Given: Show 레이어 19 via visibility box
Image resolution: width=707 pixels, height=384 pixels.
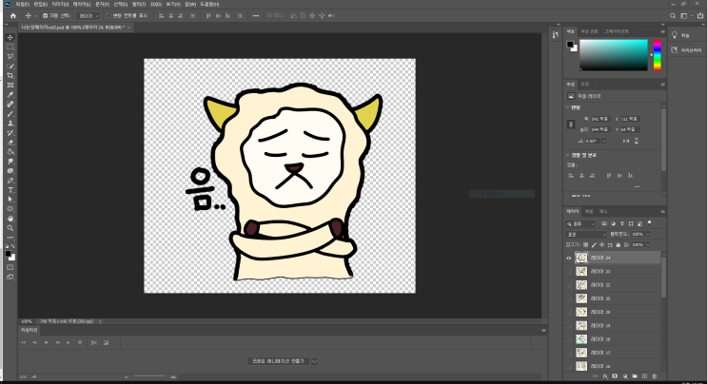Looking at the screenshot, I should point(569,325).
